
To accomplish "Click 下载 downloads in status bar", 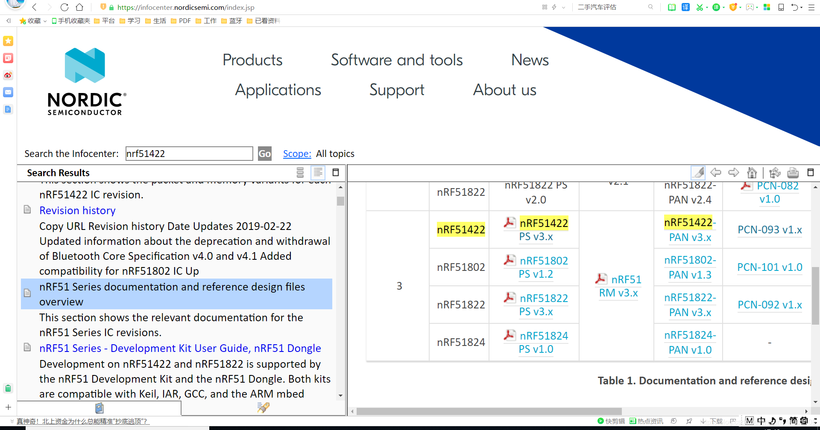I will click(713, 421).
